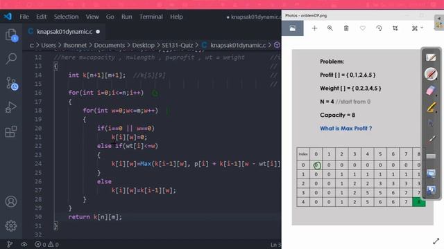This screenshot has height=249, width=444.
Task: Click the 'Capacity = 8' text in image
Action: [338, 115]
